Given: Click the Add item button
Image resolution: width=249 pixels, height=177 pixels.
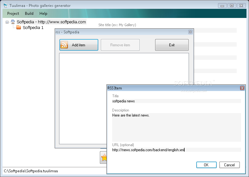Looking at the screenshot, I should click(x=79, y=45).
